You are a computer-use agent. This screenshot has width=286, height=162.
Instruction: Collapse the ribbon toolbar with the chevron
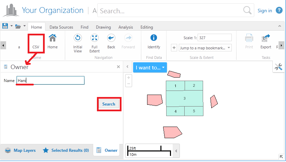280,26
